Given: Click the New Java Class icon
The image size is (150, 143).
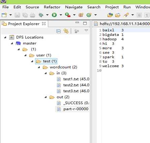Looking at the screenshot, I should (89, 15).
